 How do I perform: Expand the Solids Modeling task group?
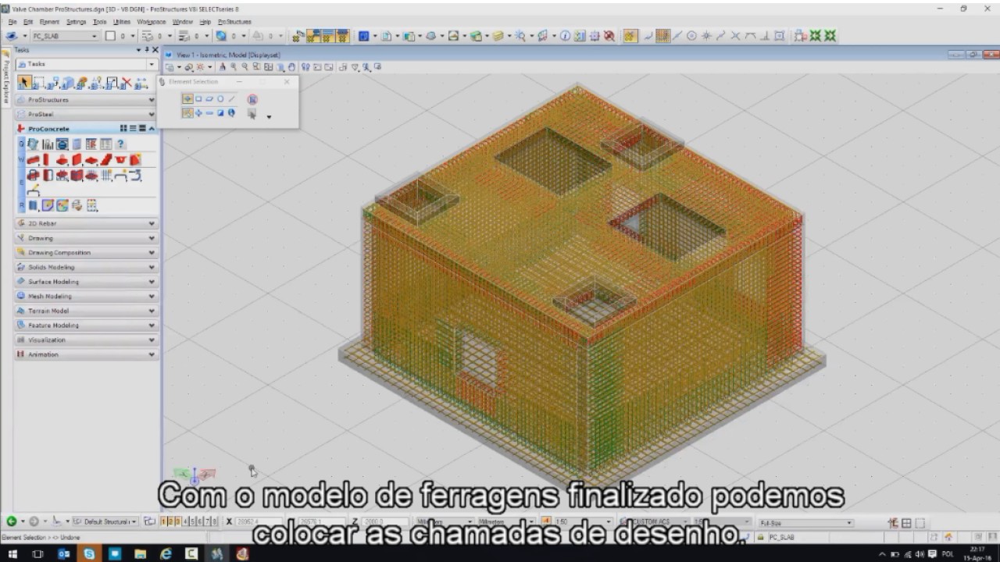pyautogui.click(x=152, y=267)
